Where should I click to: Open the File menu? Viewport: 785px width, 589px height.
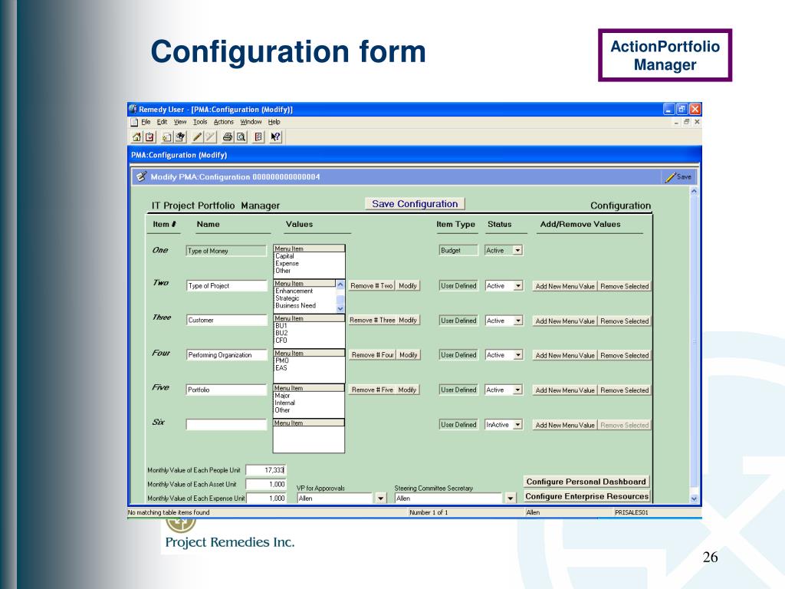(146, 122)
